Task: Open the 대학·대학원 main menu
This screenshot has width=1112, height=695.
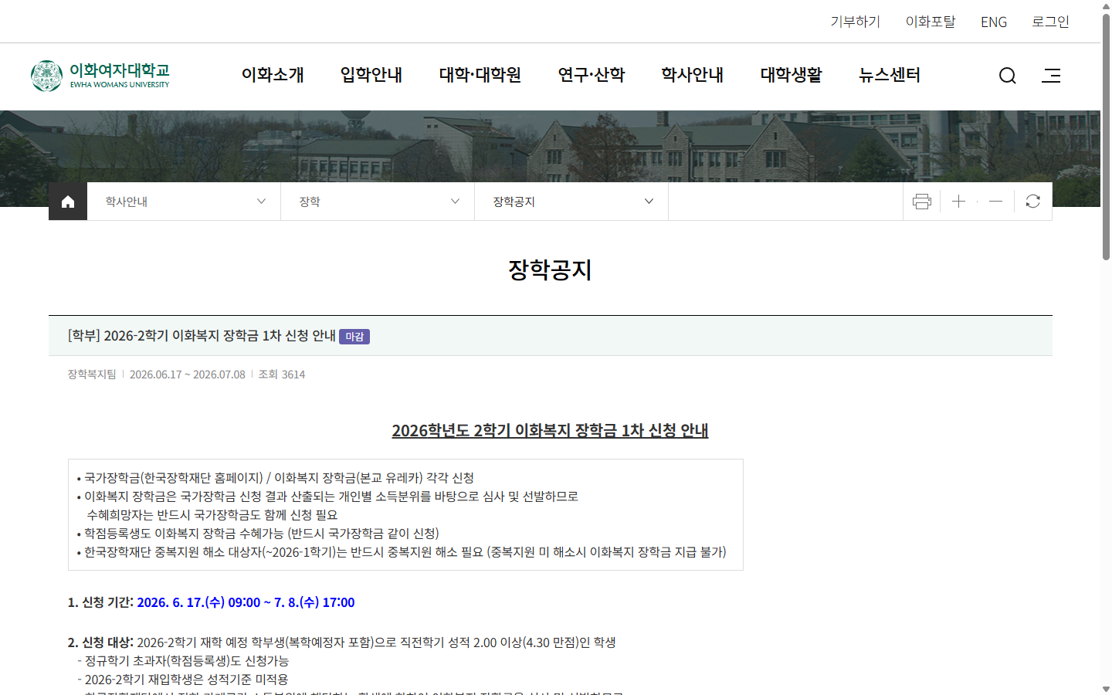Action: click(x=480, y=75)
